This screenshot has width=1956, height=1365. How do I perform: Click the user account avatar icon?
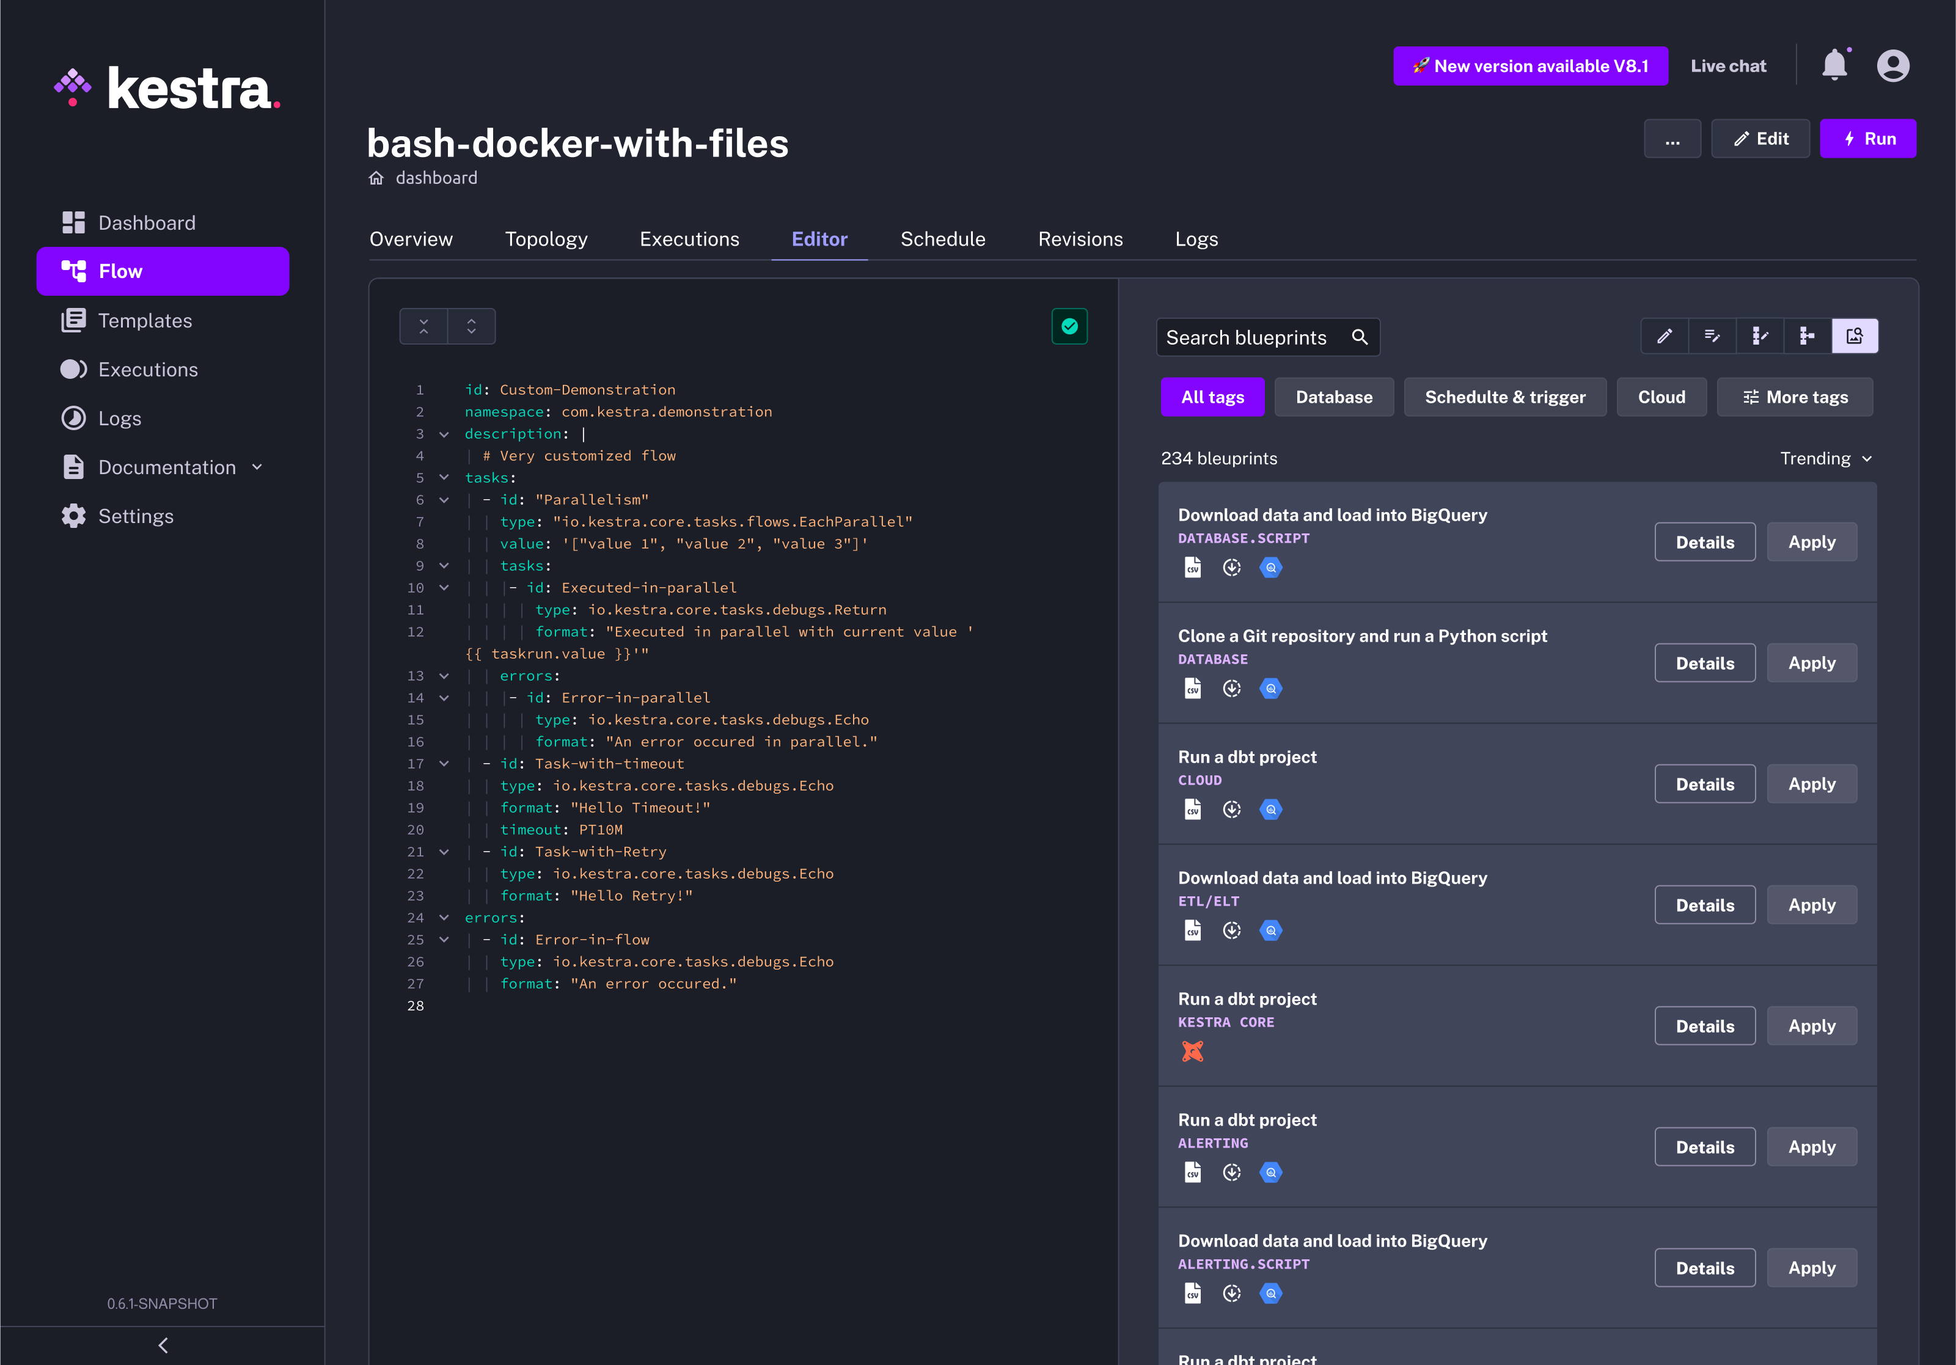[x=1893, y=65]
